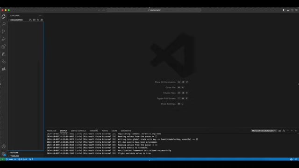
Task: Go back using the title bar arrow
Action: [x=99, y=10]
